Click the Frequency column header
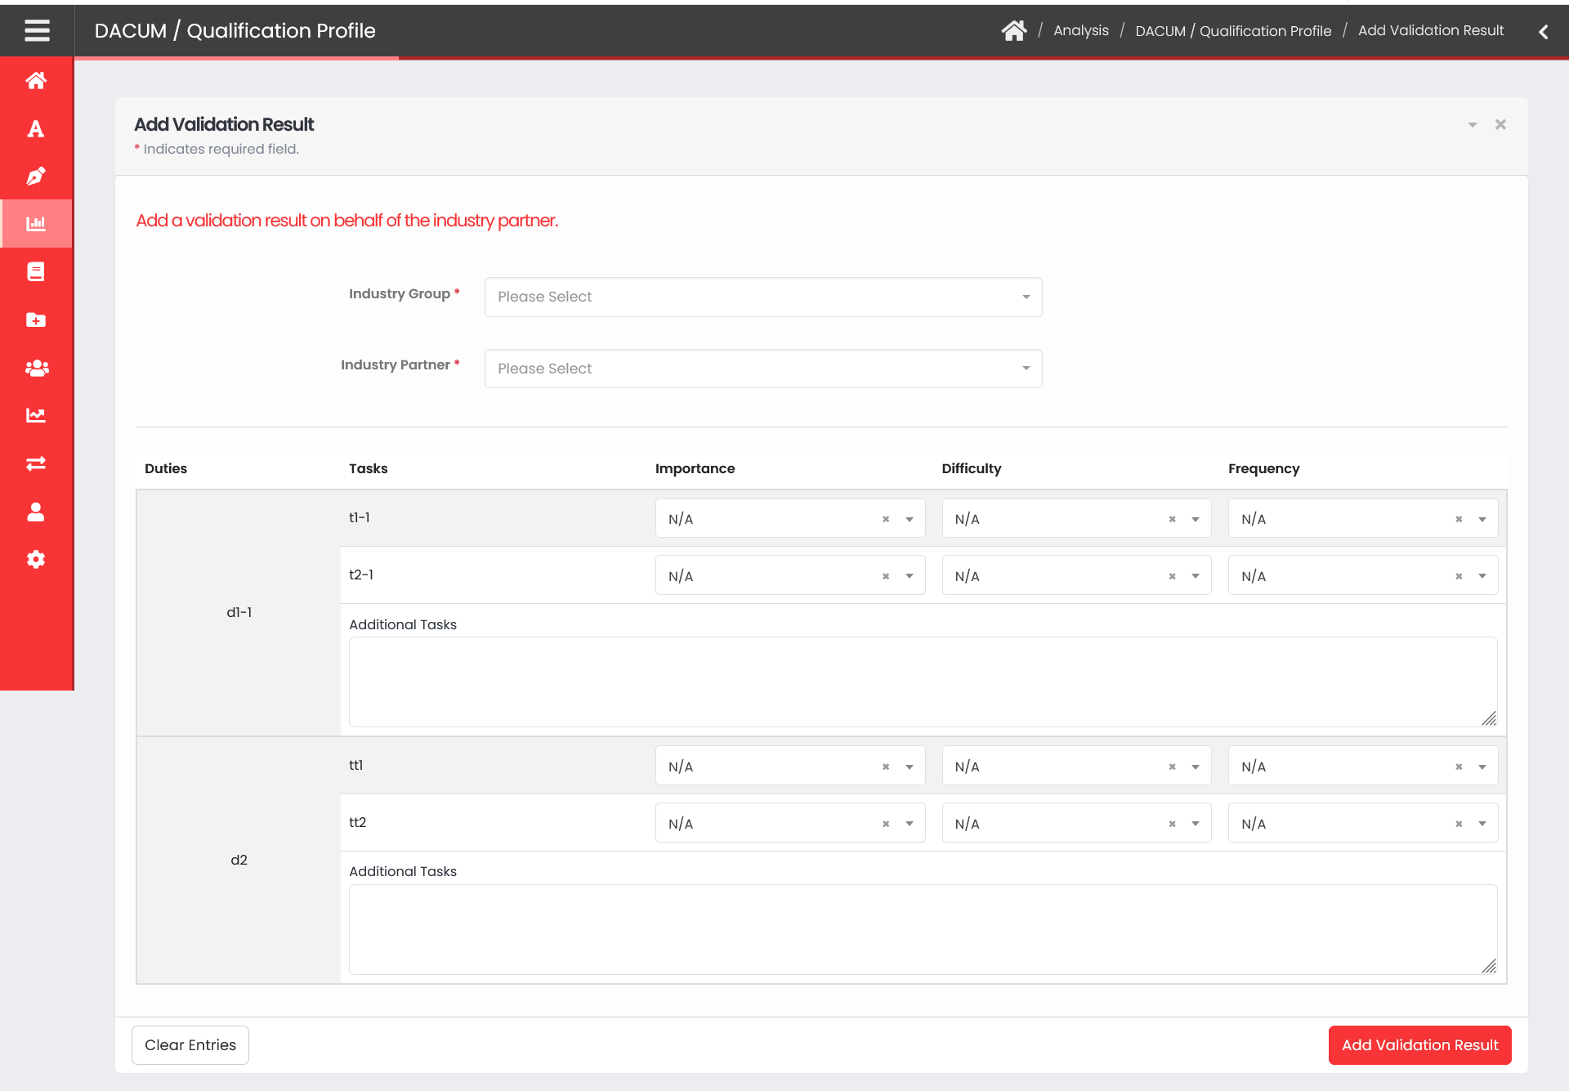 click(1263, 468)
